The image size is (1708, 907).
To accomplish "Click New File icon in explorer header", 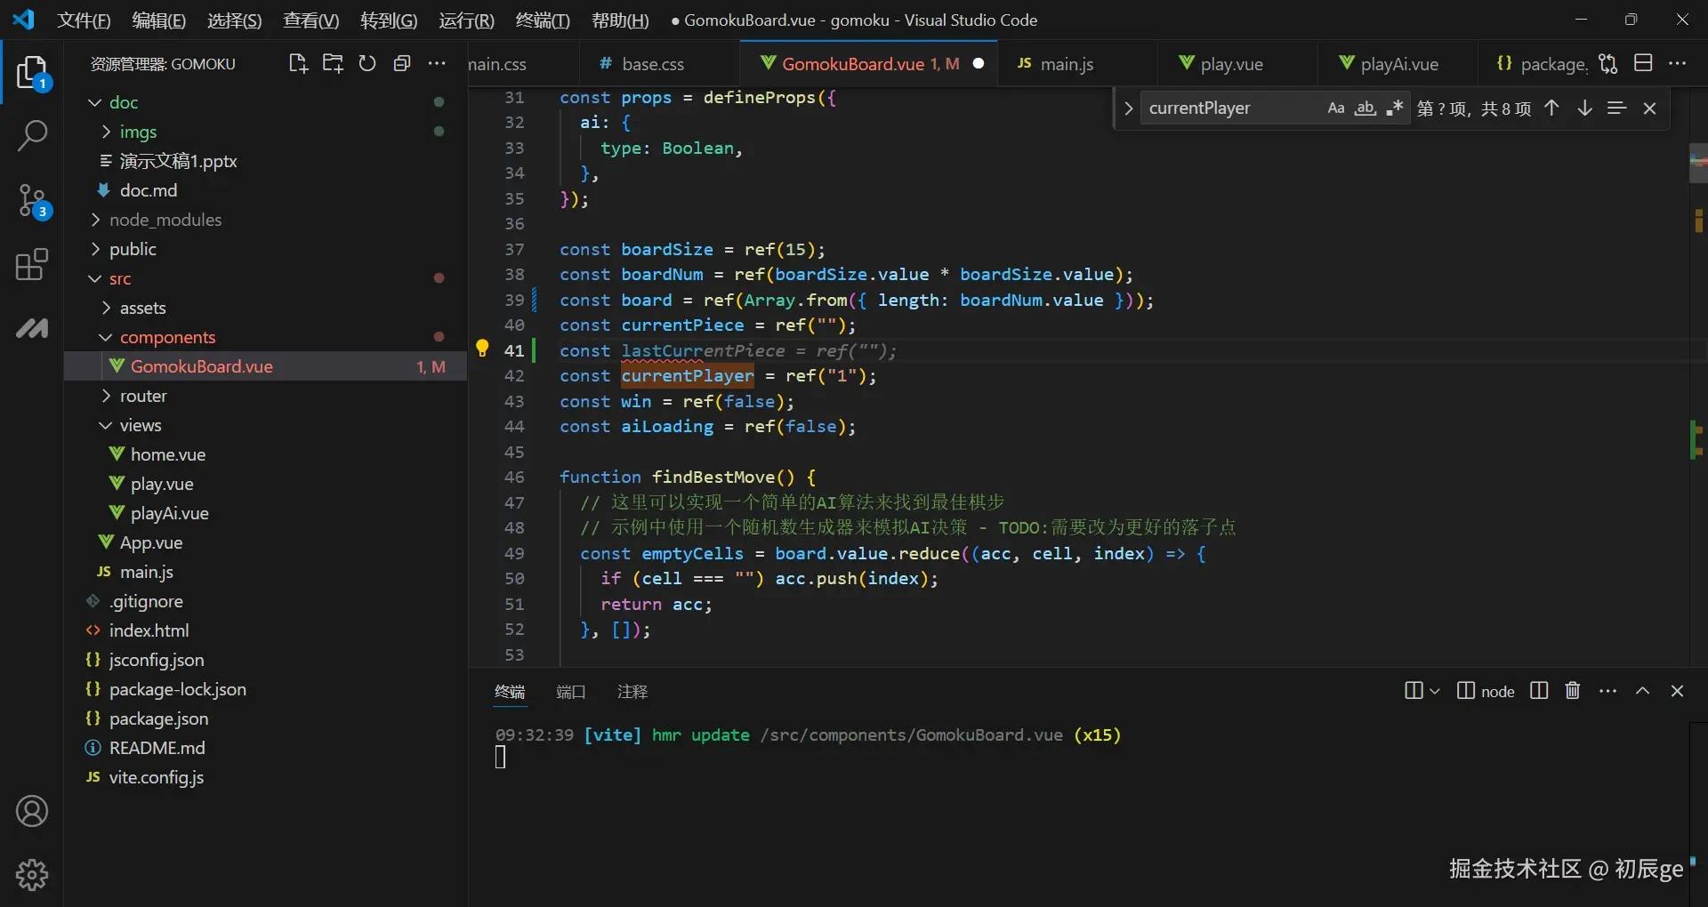I will click(x=298, y=63).
